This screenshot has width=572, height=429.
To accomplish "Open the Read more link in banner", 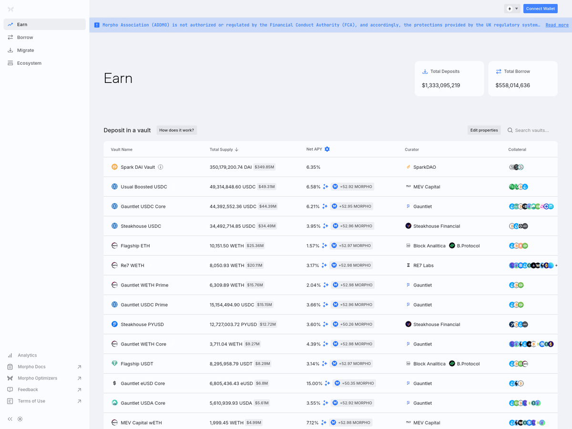I will tap(557, 25).
